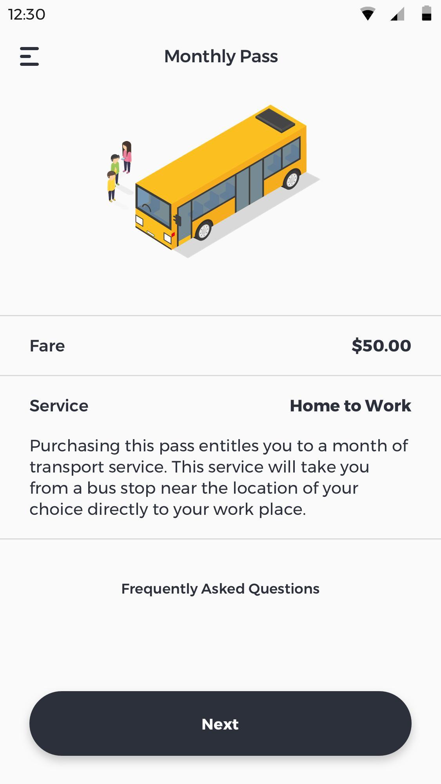This screenshot has height=784, width=441.
Task: Tap the Wi-Fi status icon
Action: tap(368, 14)
